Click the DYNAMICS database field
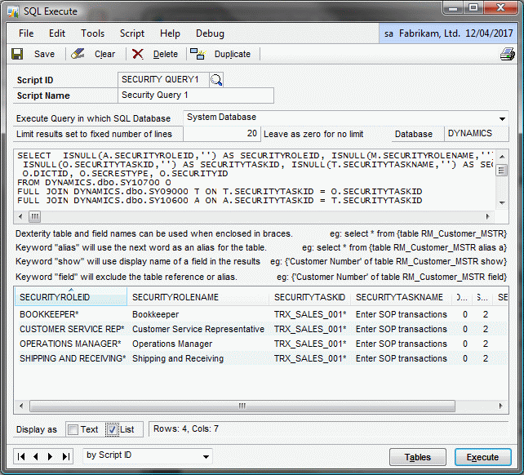Viewport: 524px width, 475px height. point(476,133)
